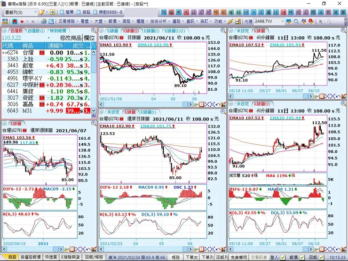Click the 帳務 button in status bar
This screenshot has height=261, width=348.
click(176, 257)
